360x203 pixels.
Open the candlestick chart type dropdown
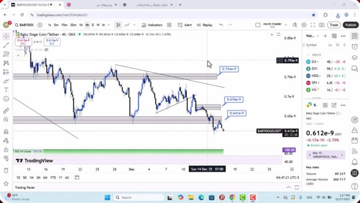(x=118, y=25)
